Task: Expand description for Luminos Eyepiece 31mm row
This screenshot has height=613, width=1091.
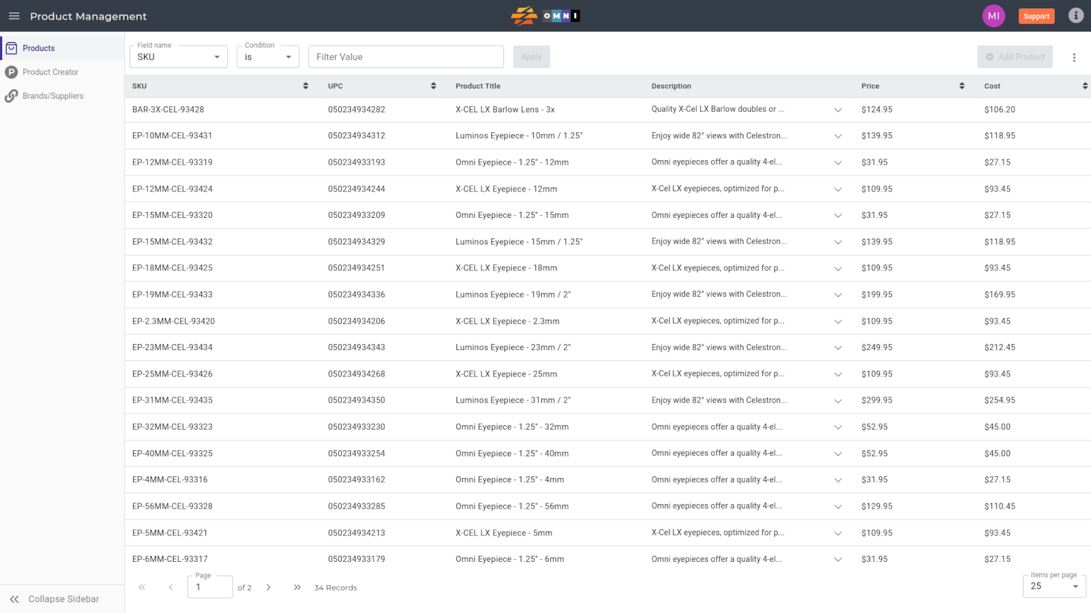Action: pyautogui.click(x=838, y=400)
